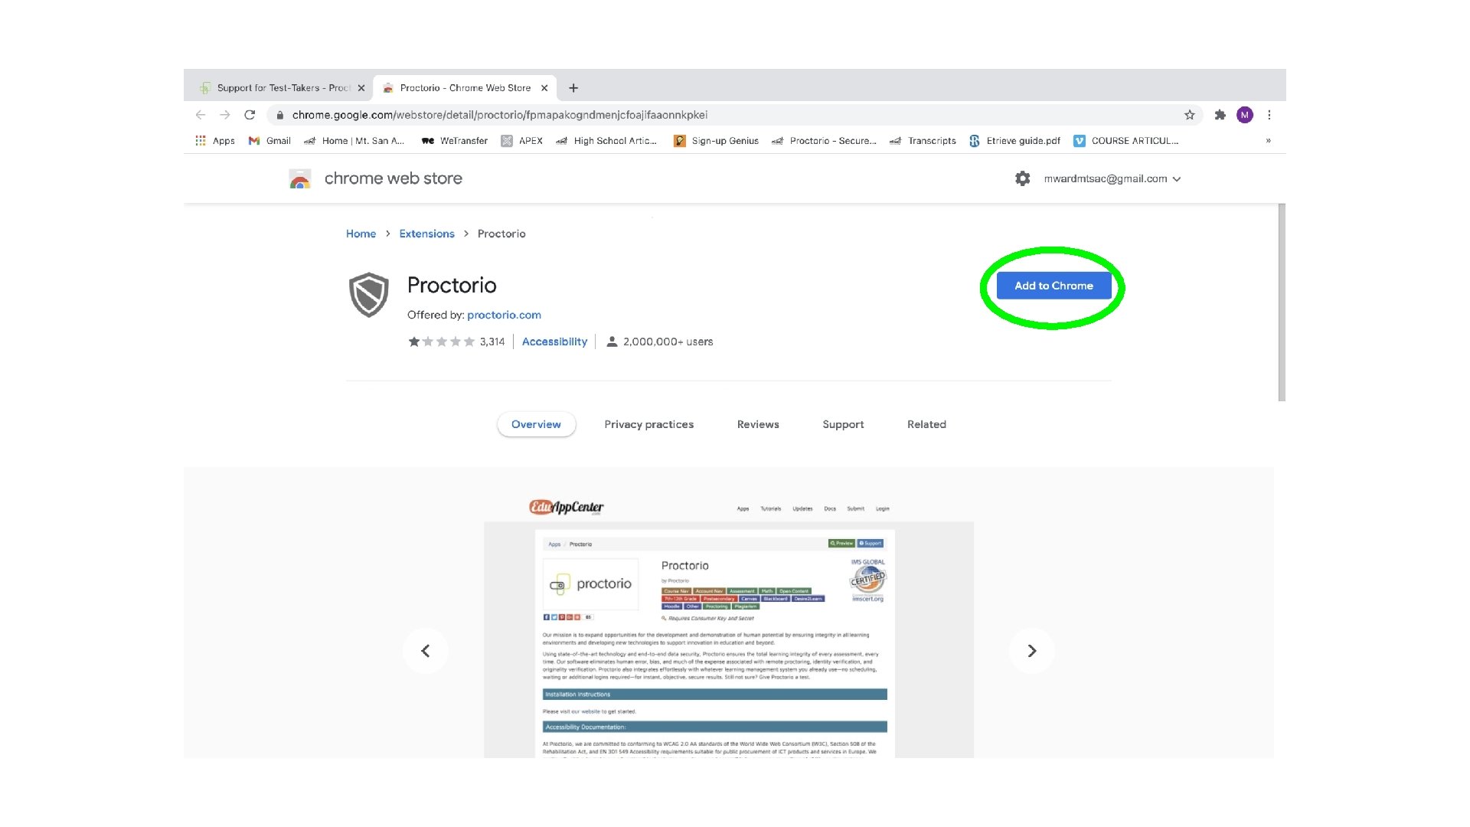Click the back navigation arrow
1470x827 pixels.
click(x=201, y=115)
